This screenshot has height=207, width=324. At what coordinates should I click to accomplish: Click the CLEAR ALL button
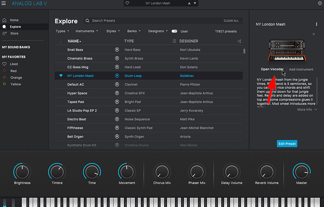tap(231, 21)
